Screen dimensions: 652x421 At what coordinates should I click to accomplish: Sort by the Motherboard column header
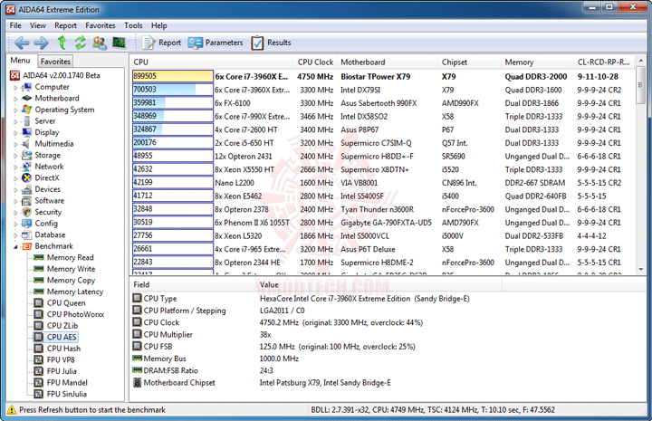(387, 62)
